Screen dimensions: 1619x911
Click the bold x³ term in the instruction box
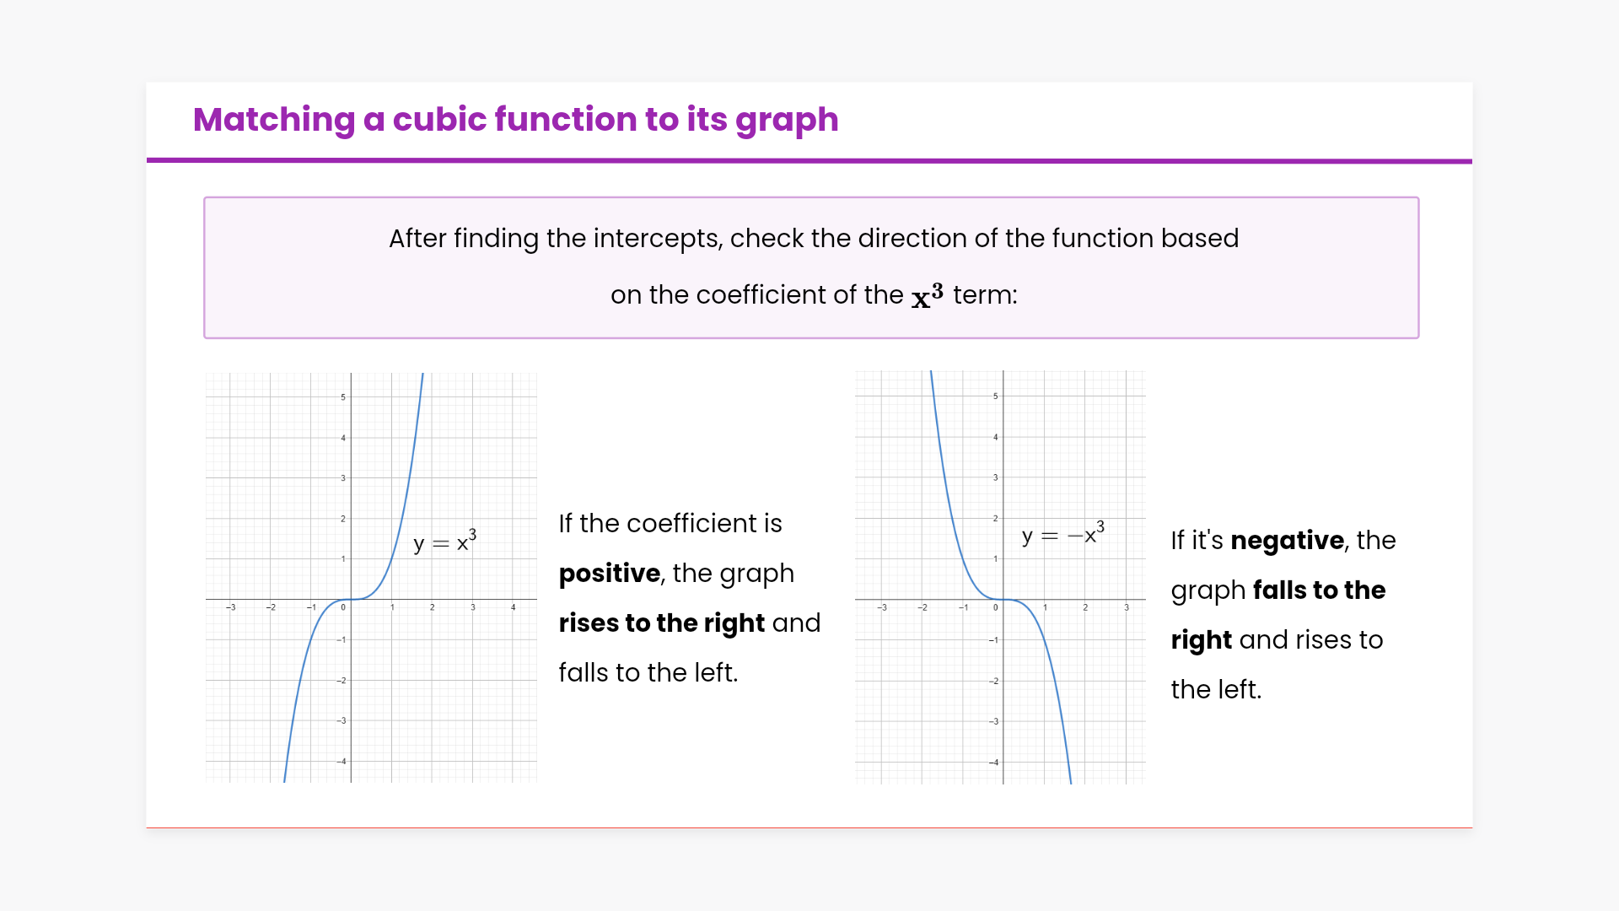point(927,296)
